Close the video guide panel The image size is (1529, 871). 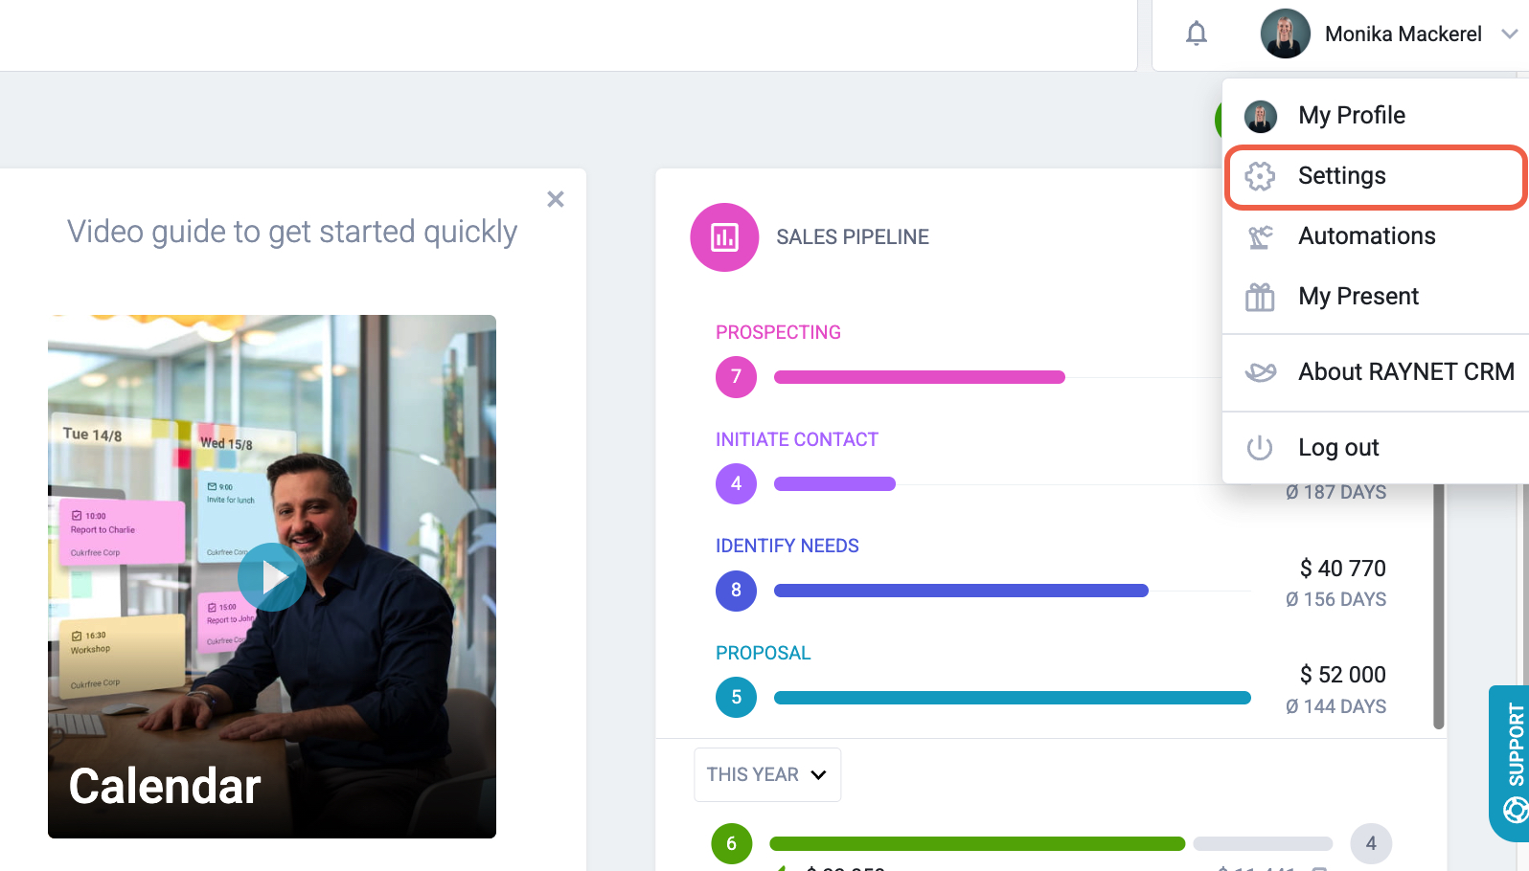pos(556,199)
